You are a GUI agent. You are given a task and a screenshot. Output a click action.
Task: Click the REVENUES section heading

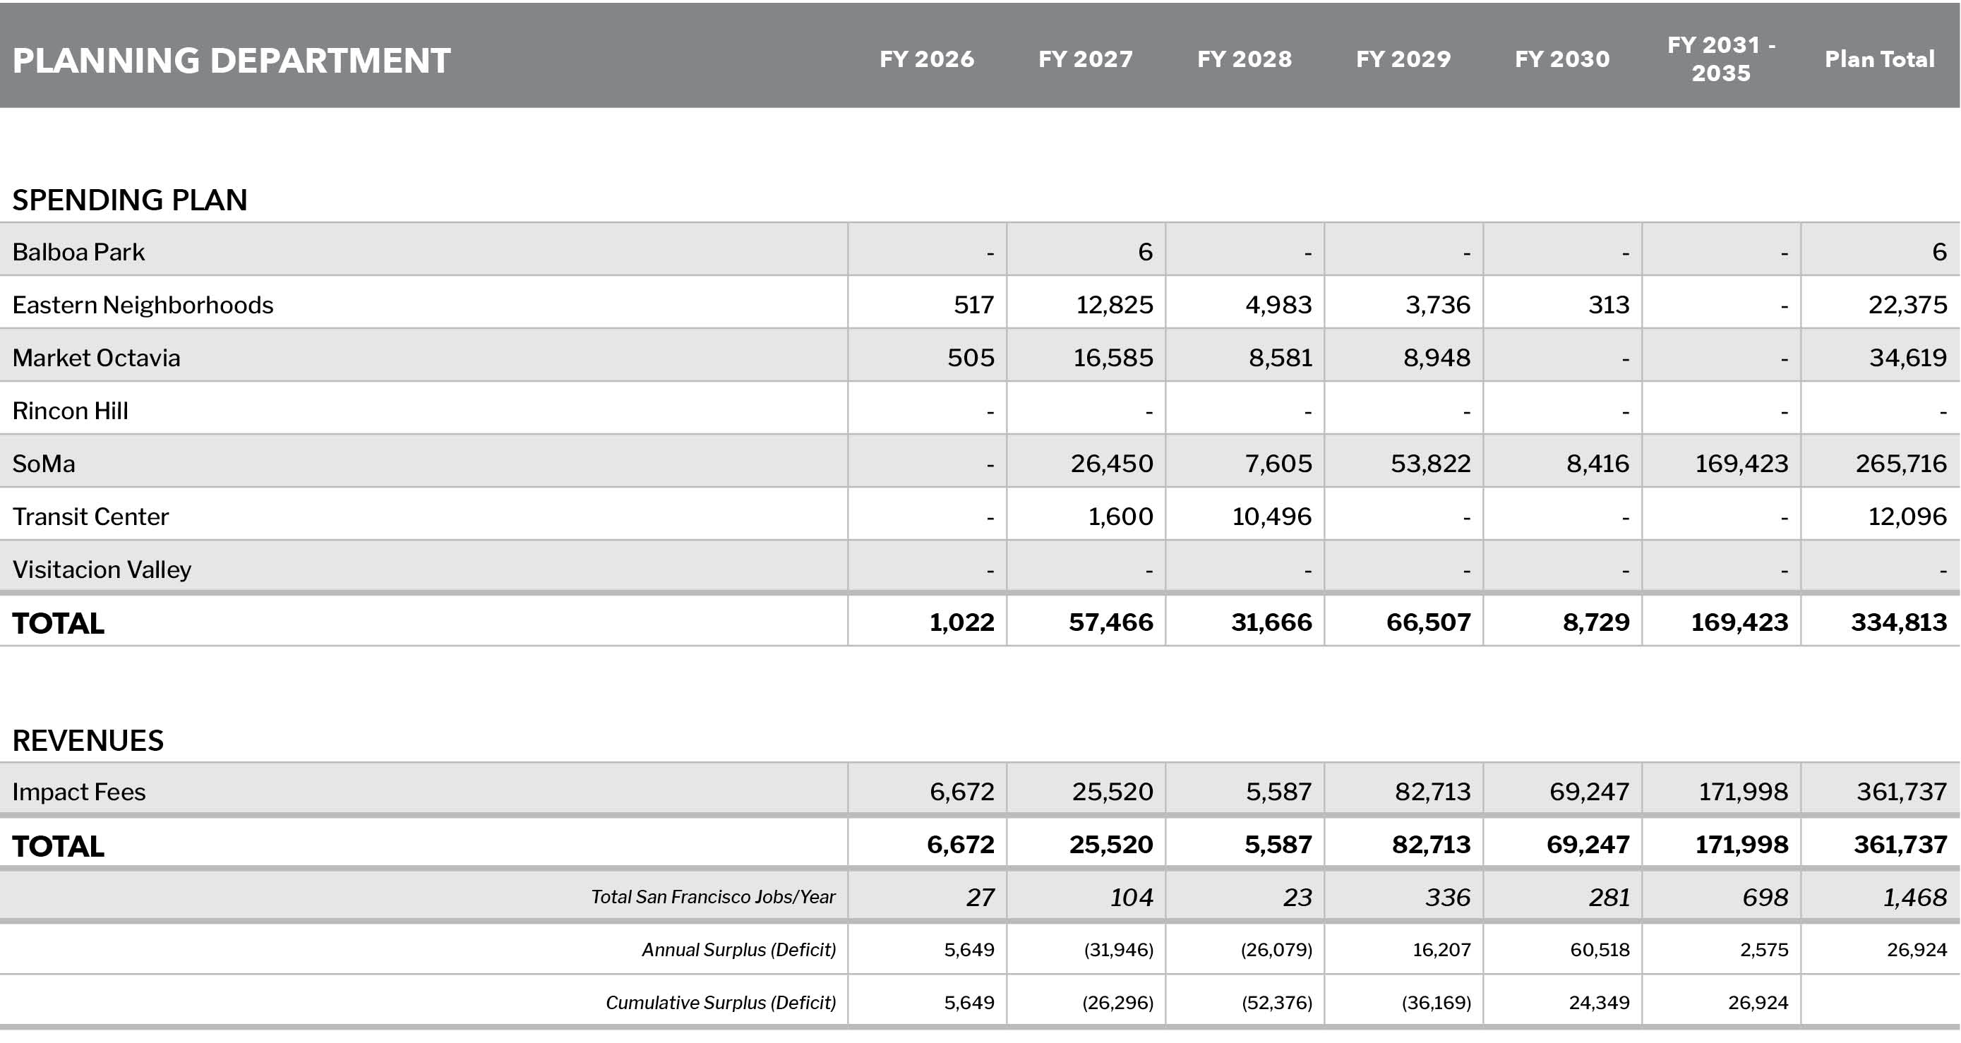pyautogui.click(x=88, y=740)
